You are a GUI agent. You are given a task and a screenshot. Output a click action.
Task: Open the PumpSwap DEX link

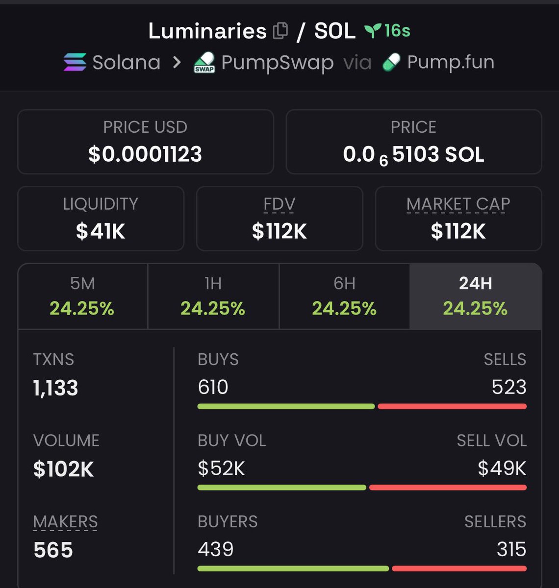click(277, 63)
